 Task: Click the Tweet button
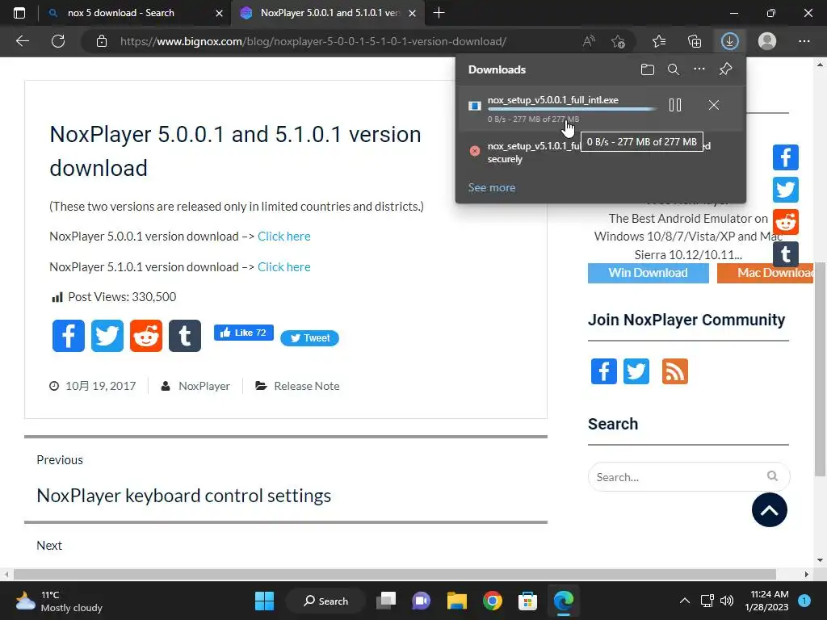[309, 338]
